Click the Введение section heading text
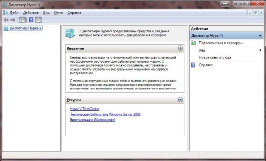The width and height of the screenshot is (266, 161). point(75,48)
